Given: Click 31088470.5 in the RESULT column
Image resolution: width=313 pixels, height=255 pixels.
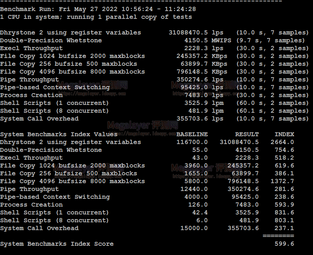Looking at the screenshot, I should pos(239,142).
